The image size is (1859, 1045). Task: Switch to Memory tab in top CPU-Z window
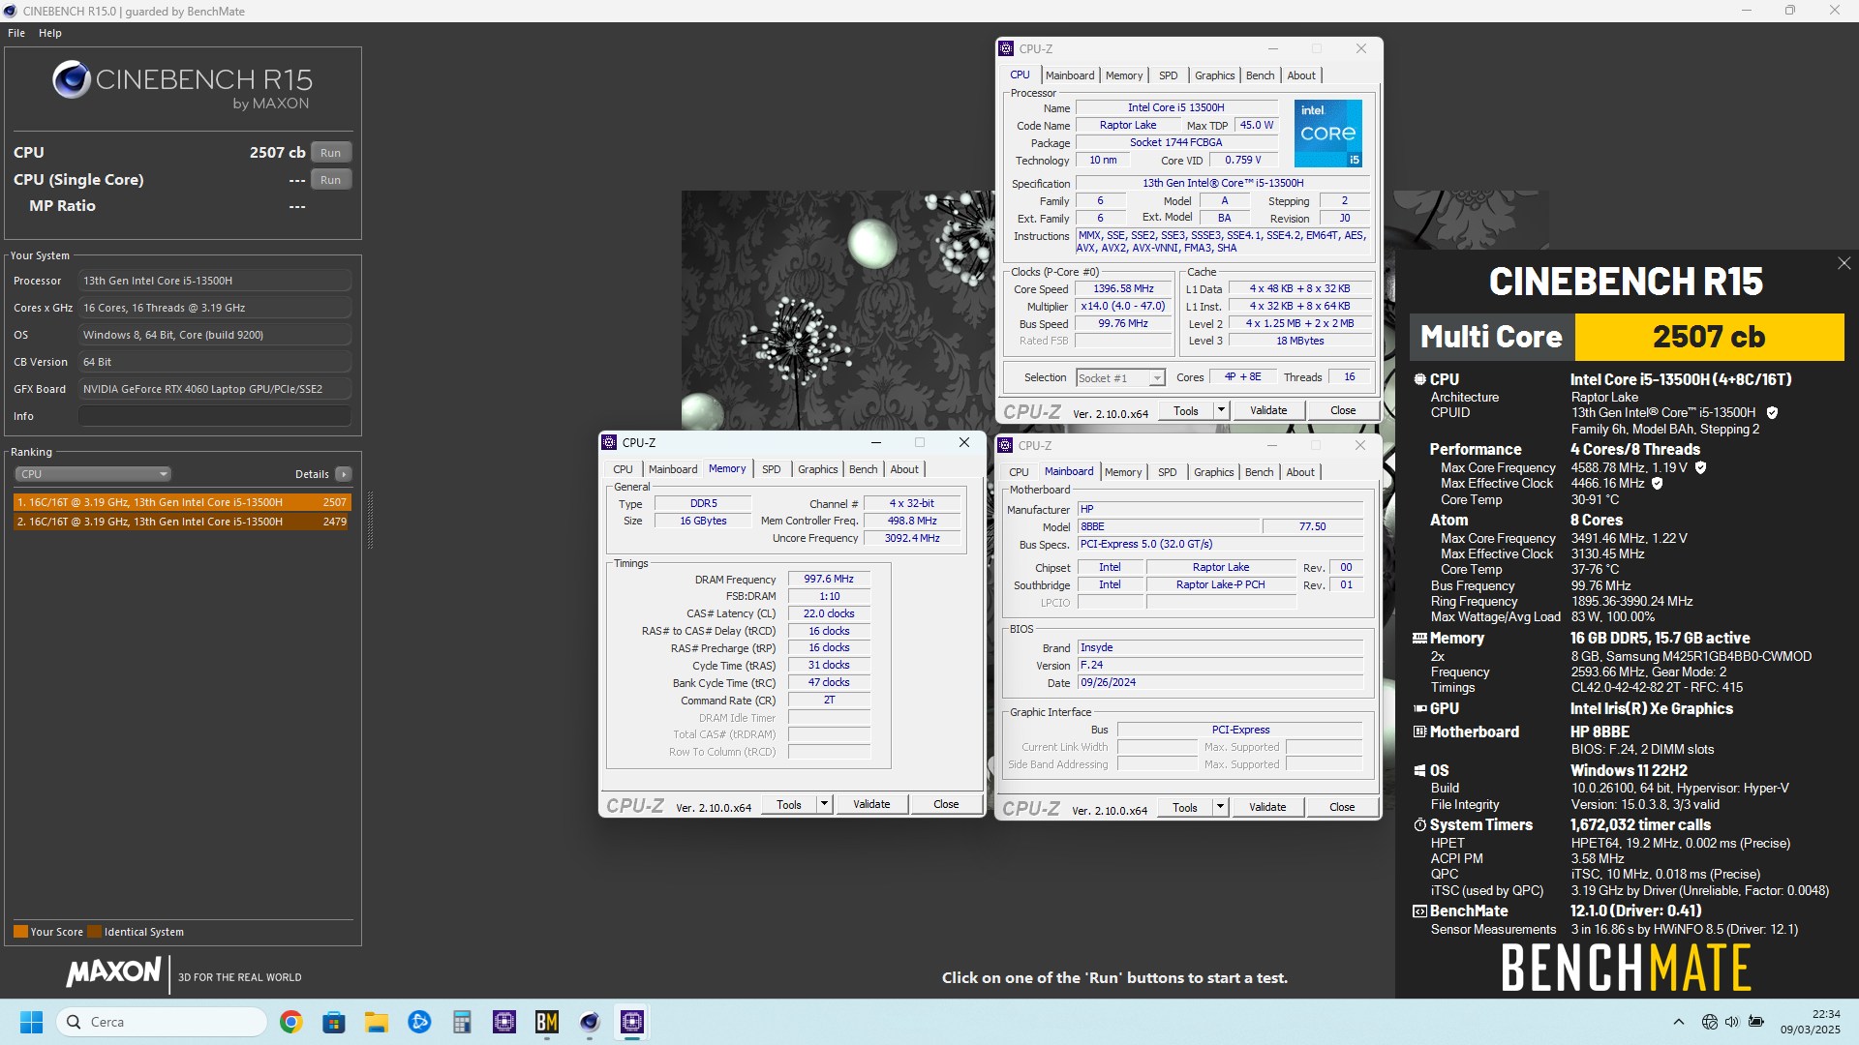[1124, 75]
